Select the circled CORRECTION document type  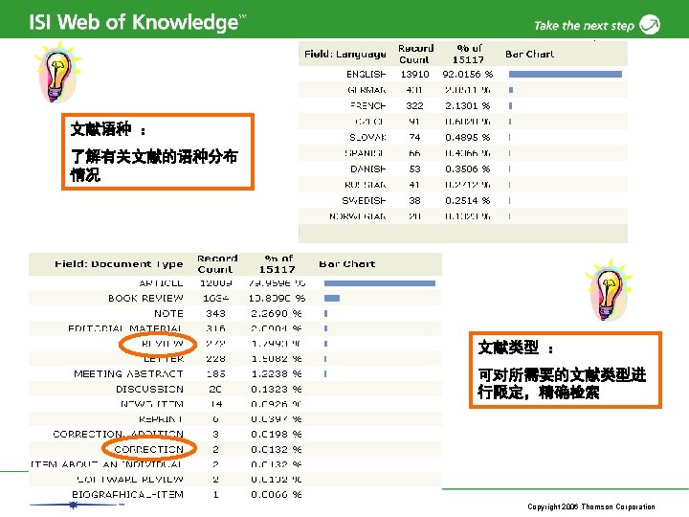pyautogui.click(x=148, y=449)
